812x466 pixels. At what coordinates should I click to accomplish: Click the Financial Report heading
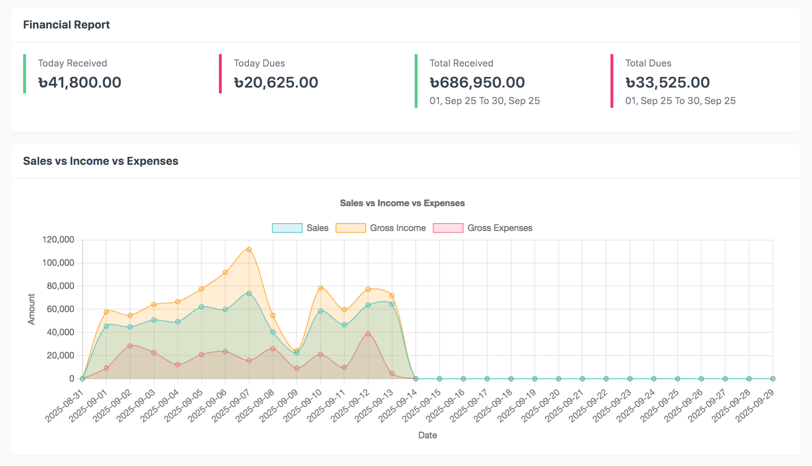pyautogui.click(x=66, y=25)
